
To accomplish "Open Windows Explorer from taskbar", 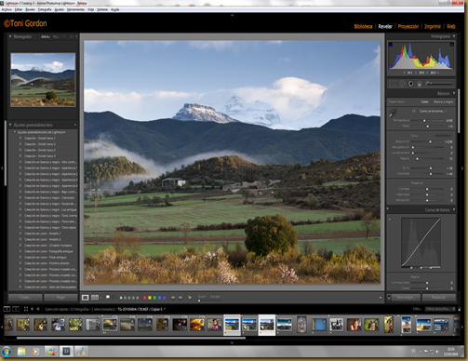I will (x=21, y=352).
